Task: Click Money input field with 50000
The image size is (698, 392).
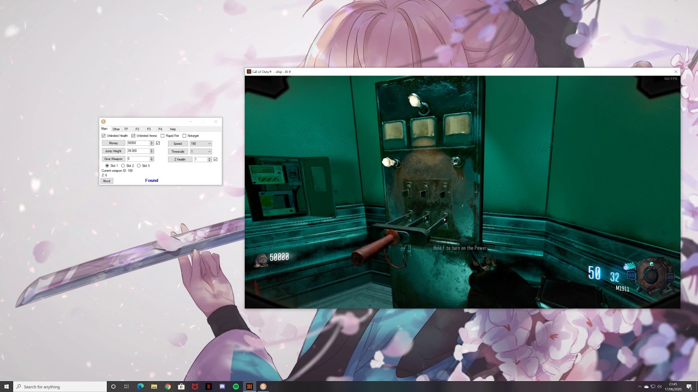Action: point(139,143)
